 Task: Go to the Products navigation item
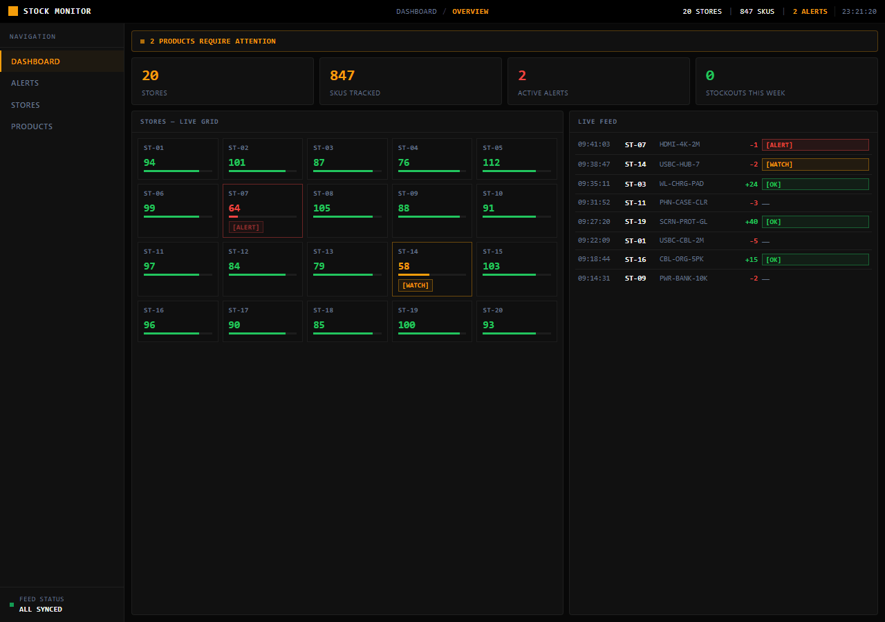pyautogui.click(x=62, y=126)
